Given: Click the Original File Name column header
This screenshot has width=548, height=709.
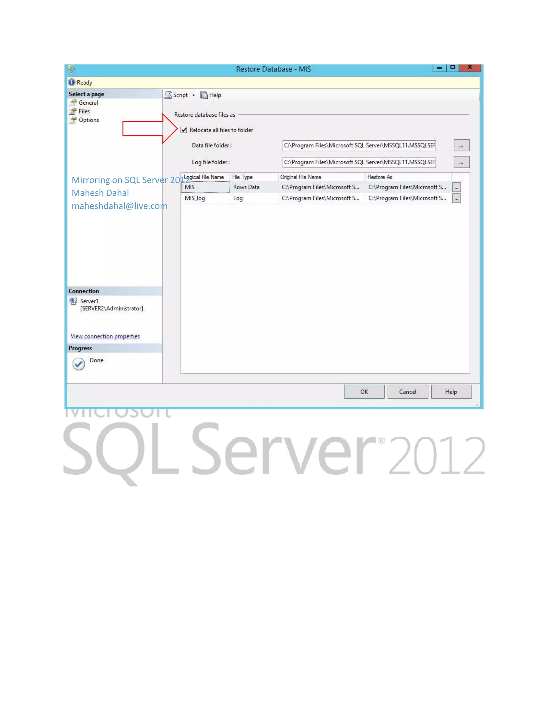Looking at the screenshot, I should pyautogui.click(x=321, y=177).
